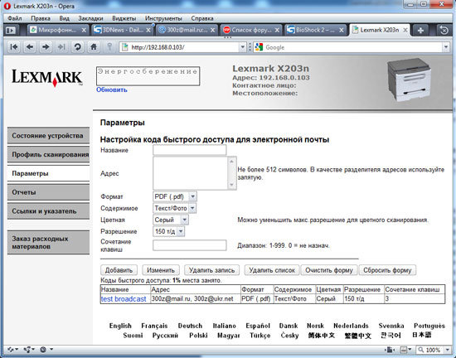The width and height of the screenshot is (456, 358).
Task: Close the 300z@mail.ru tab
Action: [x=212, y=30]
